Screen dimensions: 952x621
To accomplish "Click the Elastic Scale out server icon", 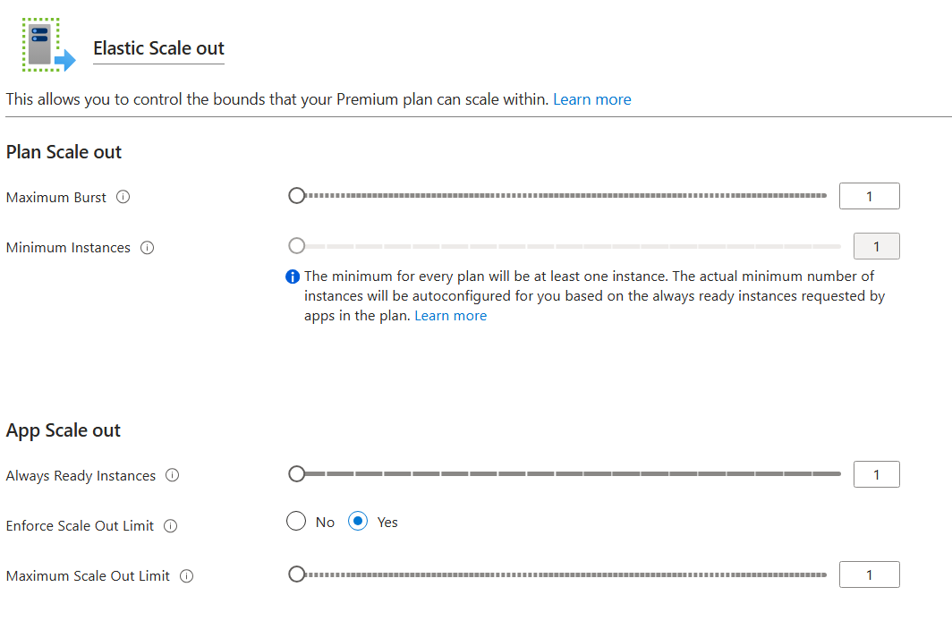I will pos(48,45).
